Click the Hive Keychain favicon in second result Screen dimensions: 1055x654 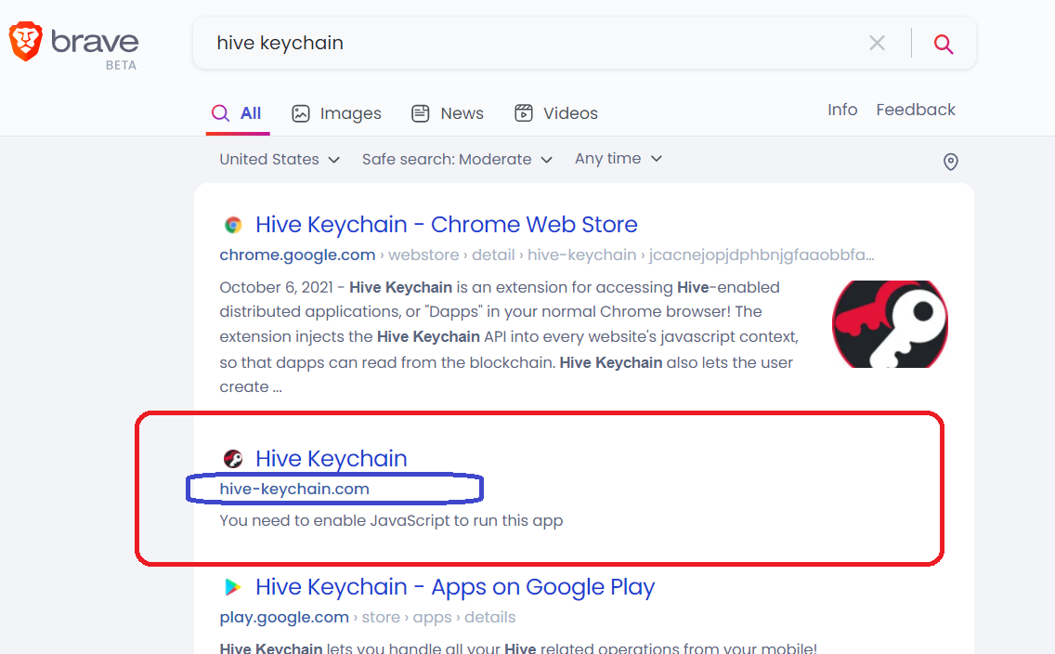(232, 458)
